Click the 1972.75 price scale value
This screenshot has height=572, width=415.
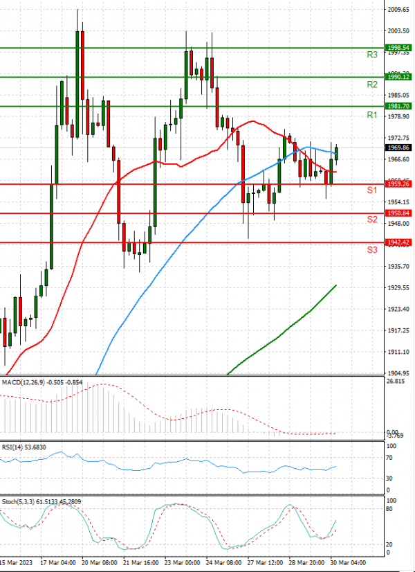point(398,138)
